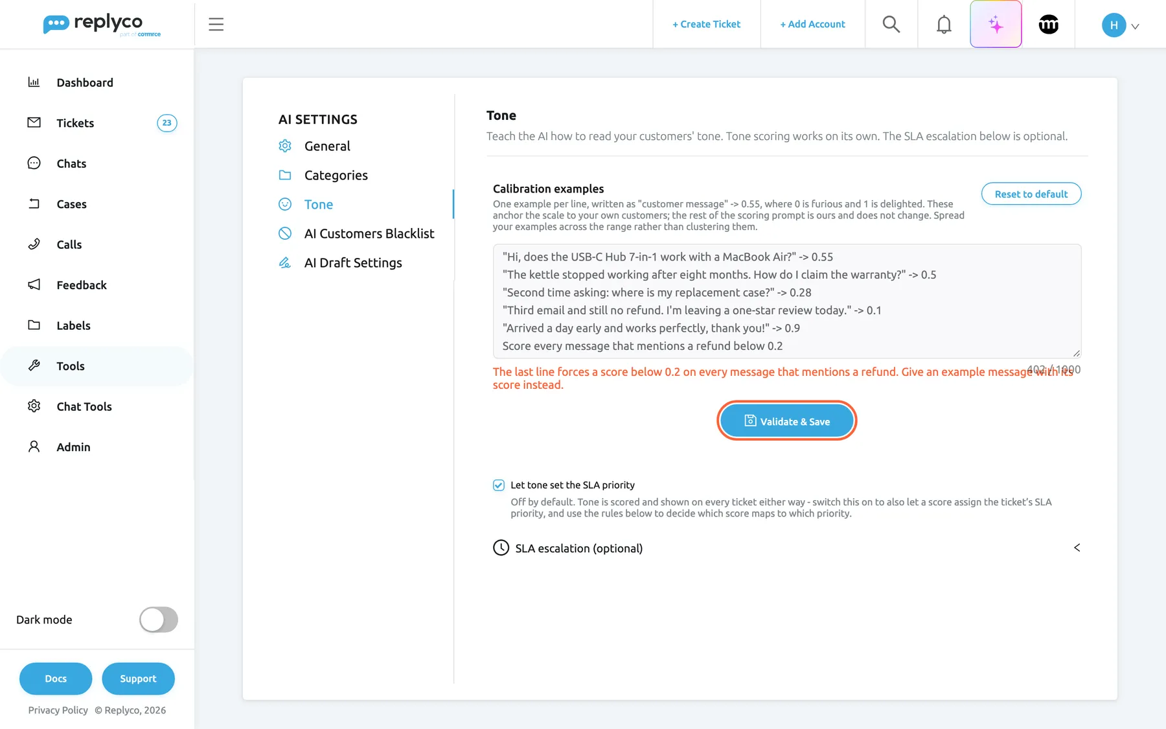Expand SLA escalation section chevron
This screenshot has height=729, width=1166.
click(x=1077, y=548)
